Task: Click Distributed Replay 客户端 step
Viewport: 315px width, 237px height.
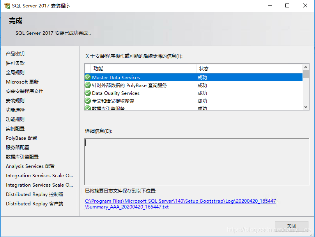Action: [x=35, y=204]
